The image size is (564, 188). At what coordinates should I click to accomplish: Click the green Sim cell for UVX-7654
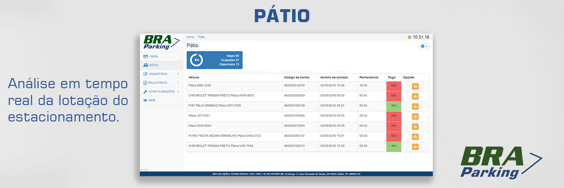tap(393, 147)
